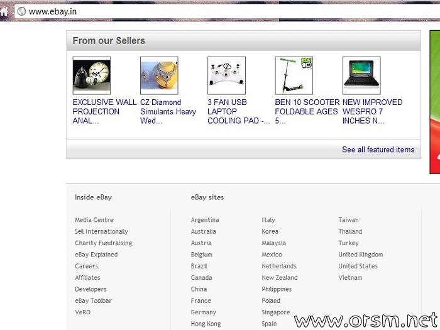Open Charity Fundraising link
The height and width of the screenshot is (330, 440).
[103, 243]
